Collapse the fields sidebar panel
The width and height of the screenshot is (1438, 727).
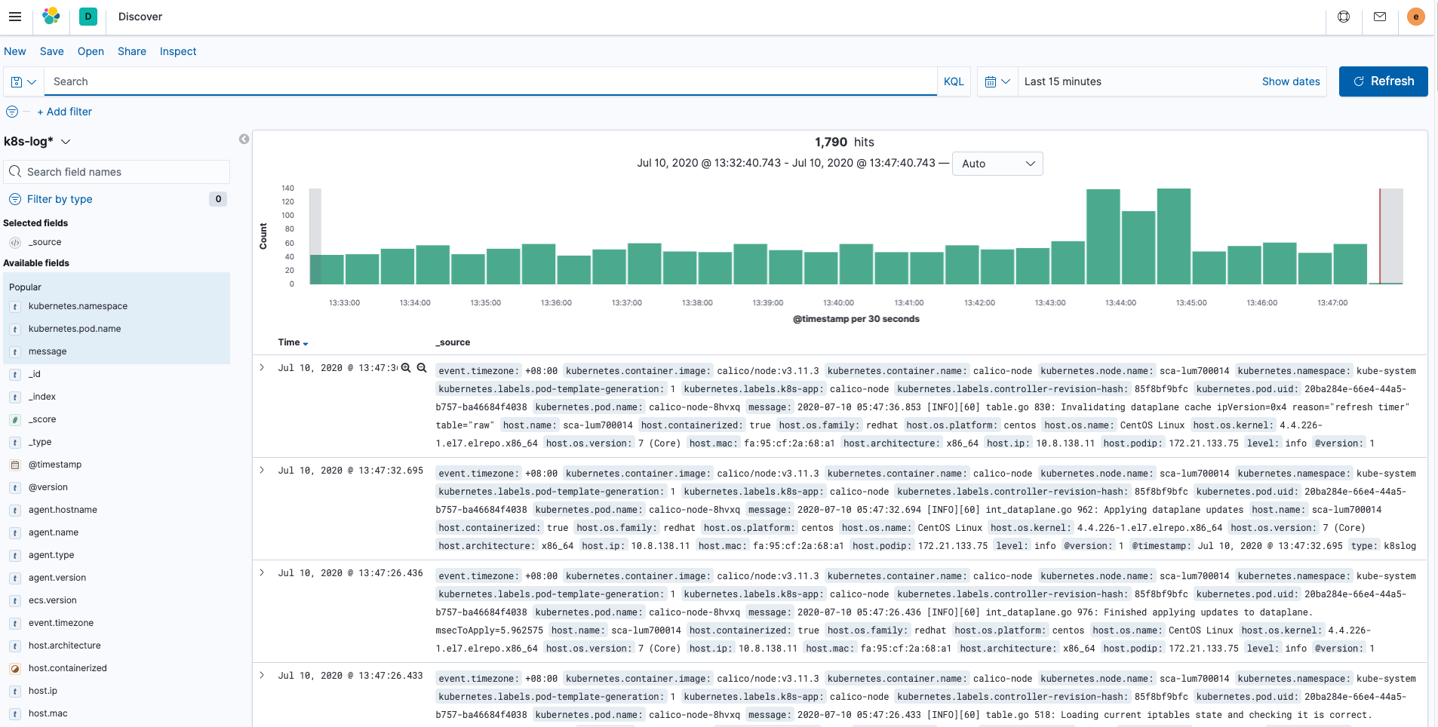click(244, 139)
